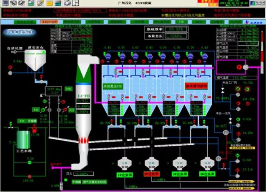
Task: Click the 1#仓泵组 label button
Action: pyautogui.click(x=124, y=174)
